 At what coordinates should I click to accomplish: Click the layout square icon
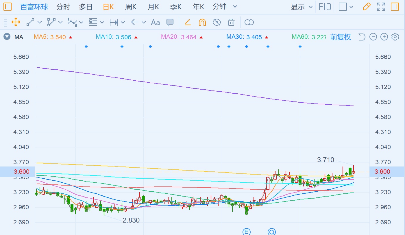pos(343,7)
